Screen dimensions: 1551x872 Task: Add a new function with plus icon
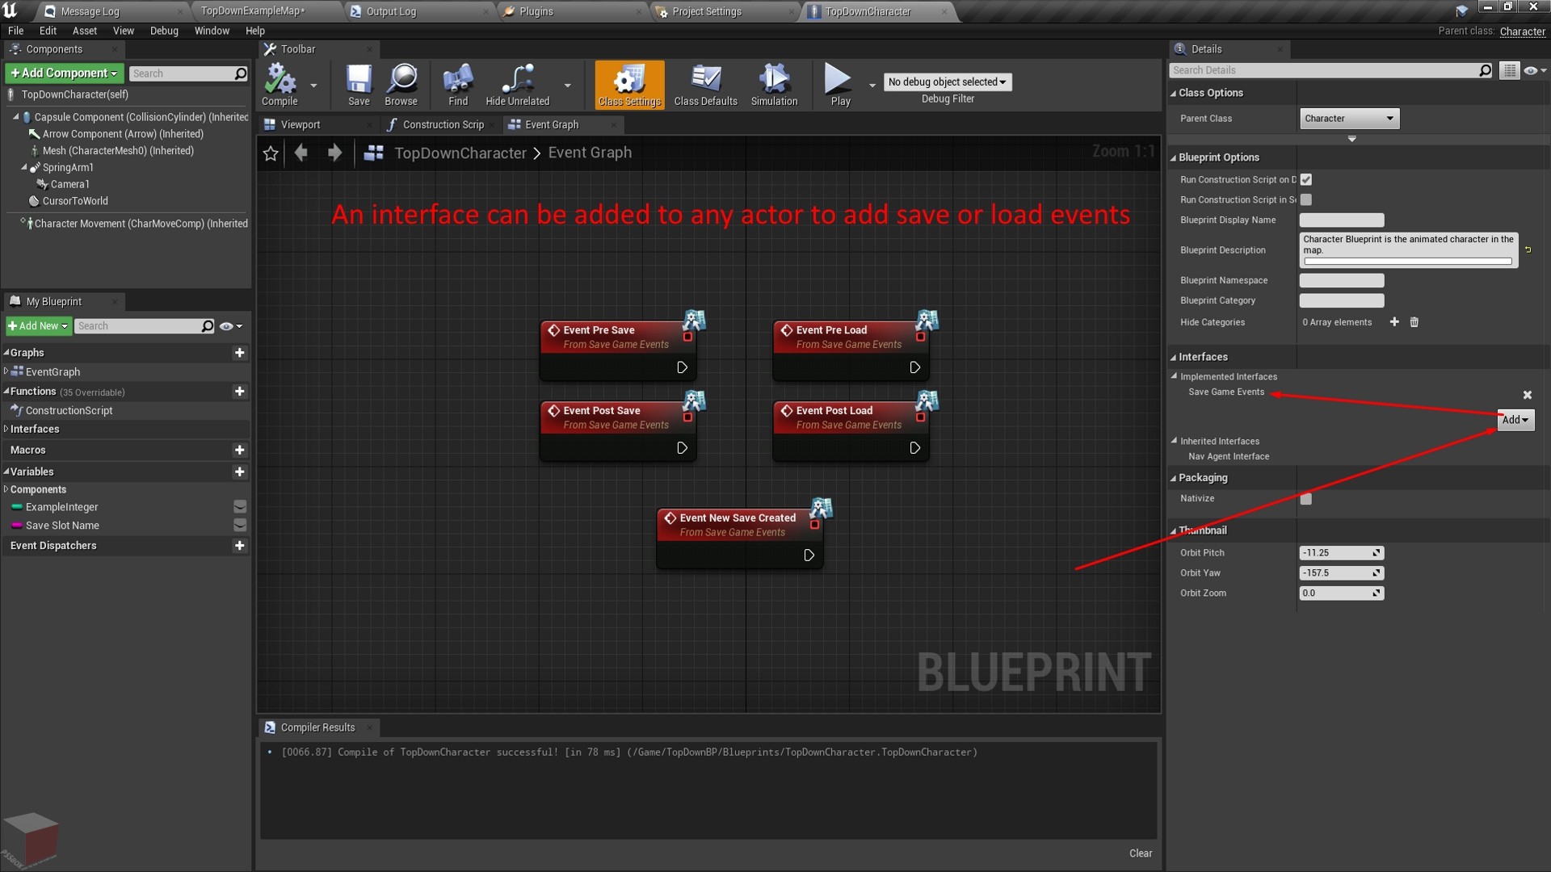coord(239,392)
